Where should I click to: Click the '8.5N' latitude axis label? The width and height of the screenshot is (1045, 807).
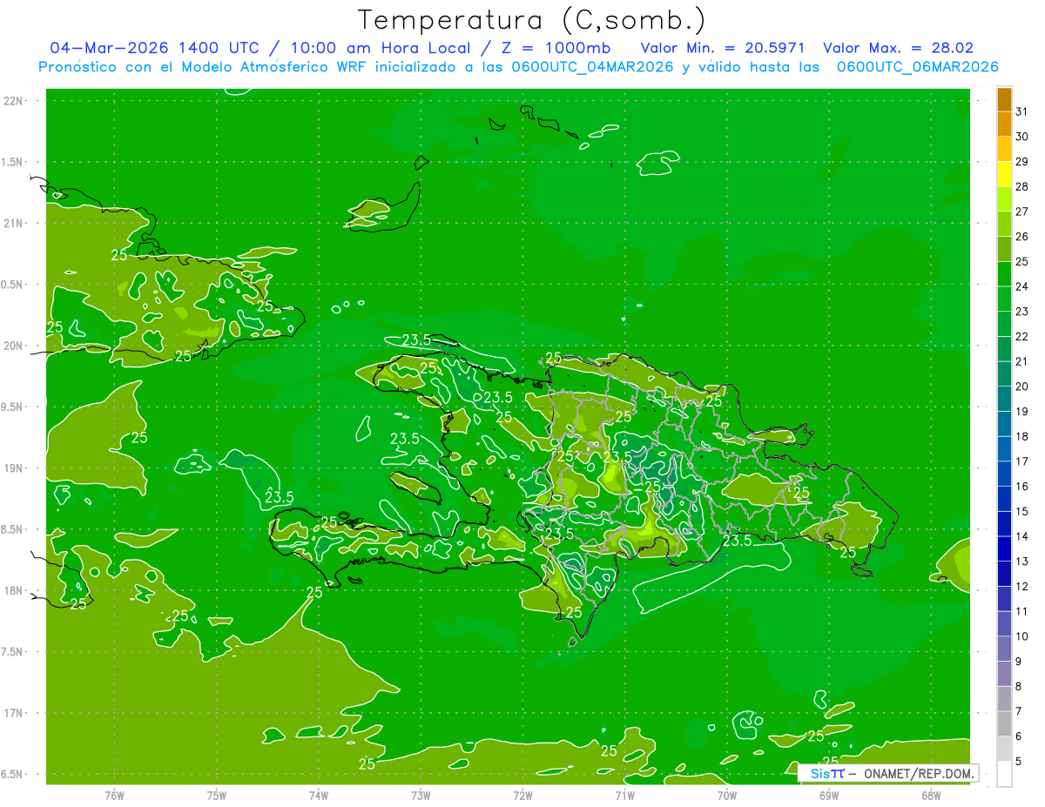tap(12, 529)
